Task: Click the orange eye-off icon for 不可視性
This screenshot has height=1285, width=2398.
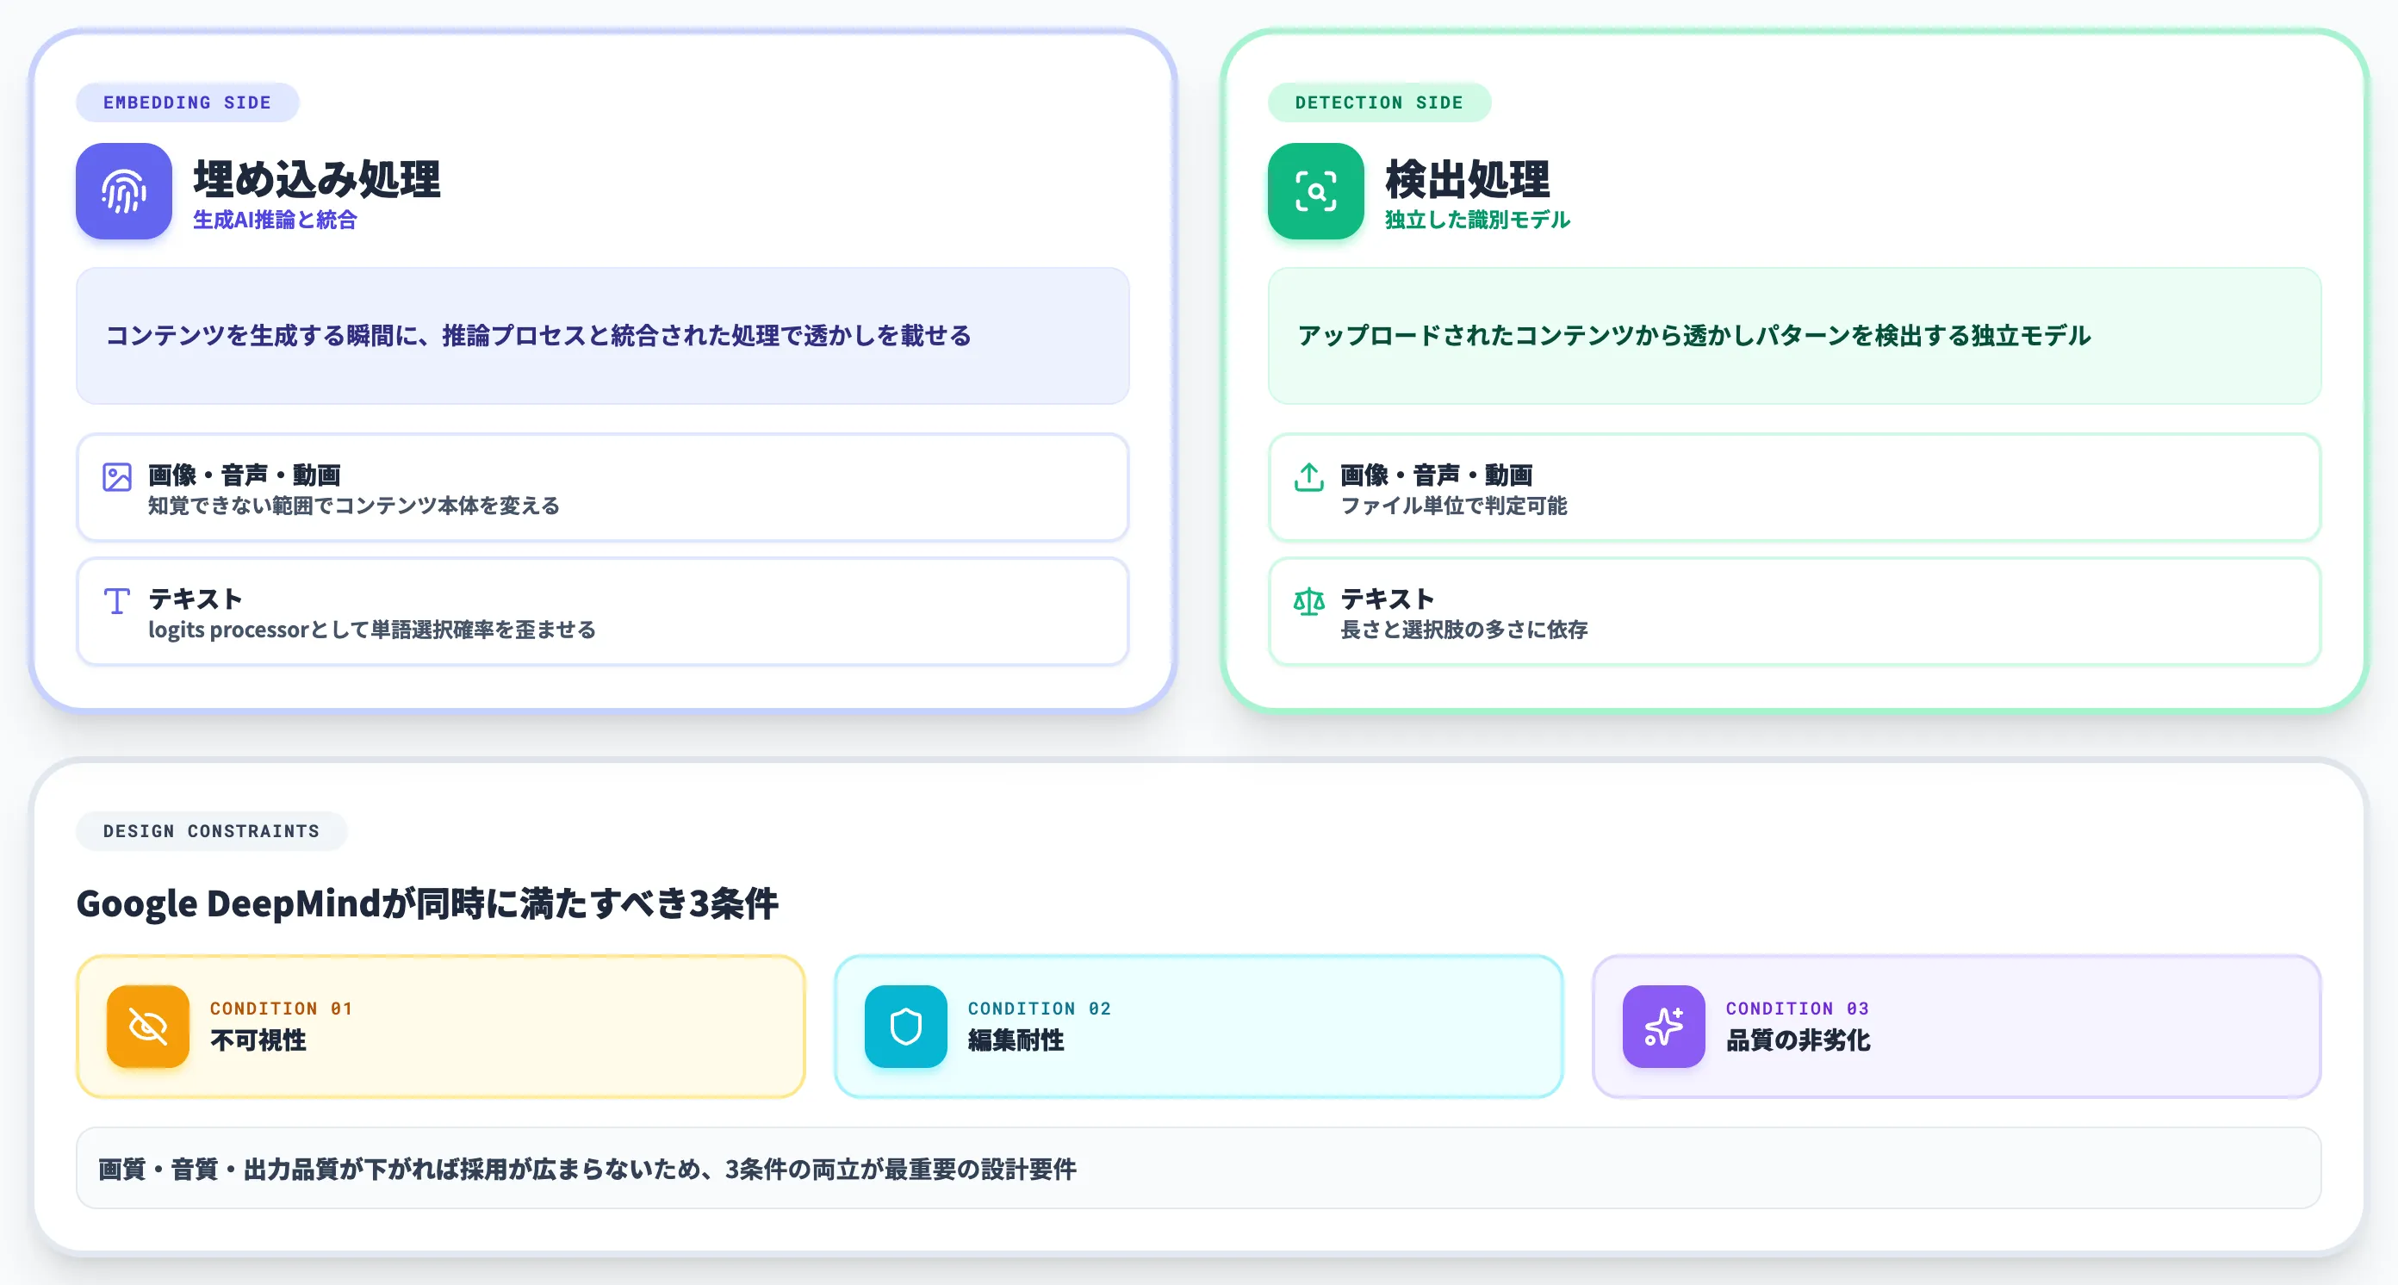Action: point(148,1027)
